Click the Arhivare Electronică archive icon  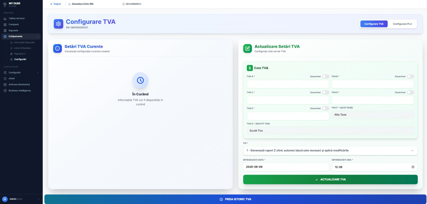pos(5,85)
